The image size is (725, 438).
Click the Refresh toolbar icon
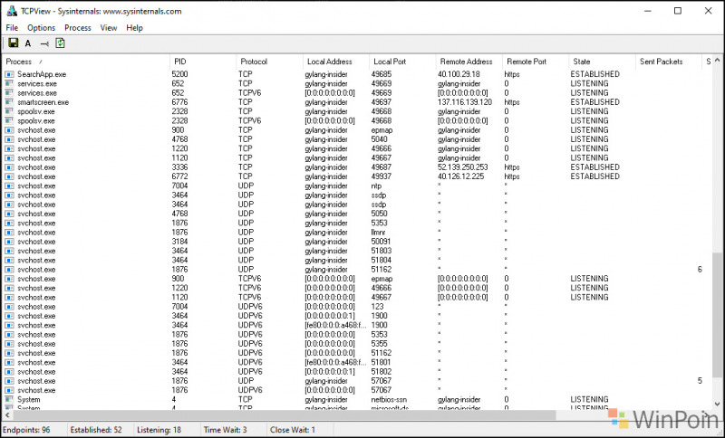point(60,43)
